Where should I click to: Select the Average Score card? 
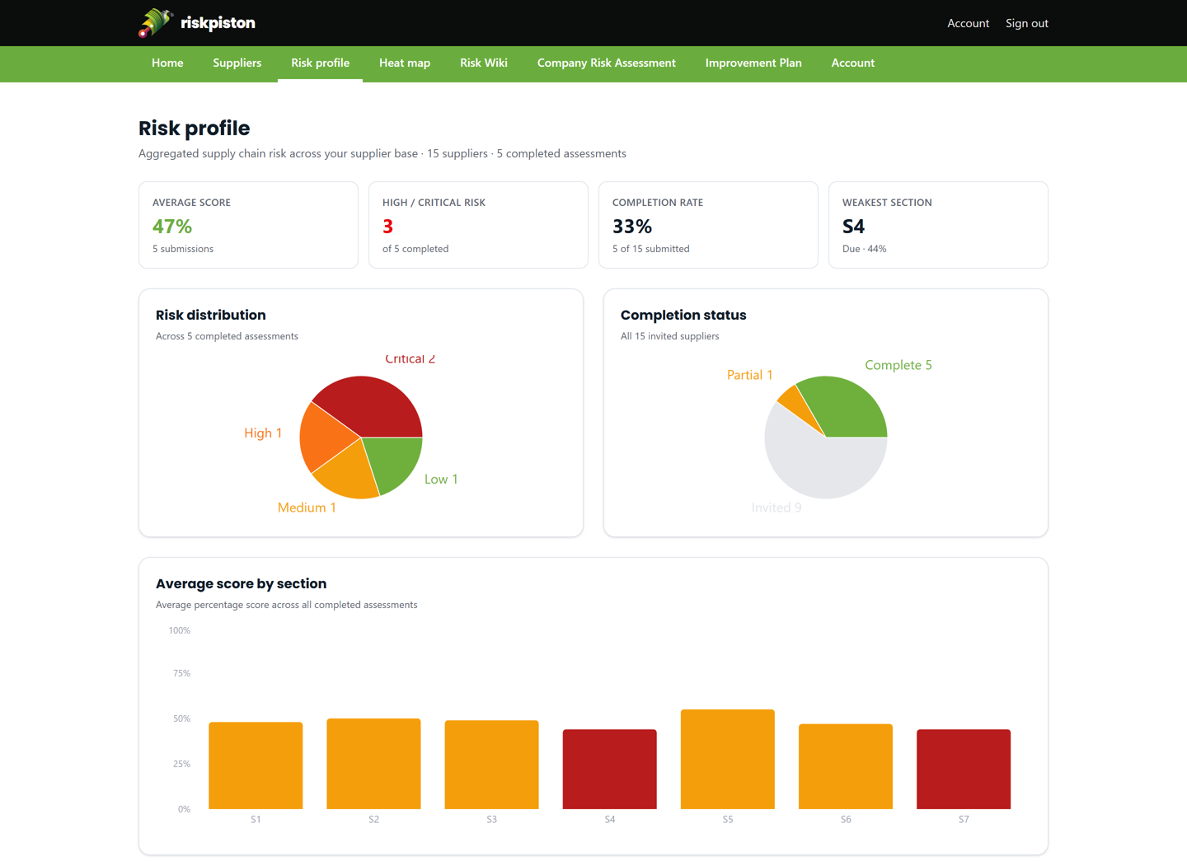point(248,225)
